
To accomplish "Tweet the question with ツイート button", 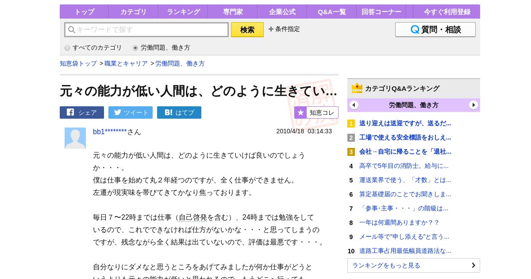I will (131, 112).
